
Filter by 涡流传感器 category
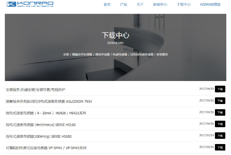point(102,54)
